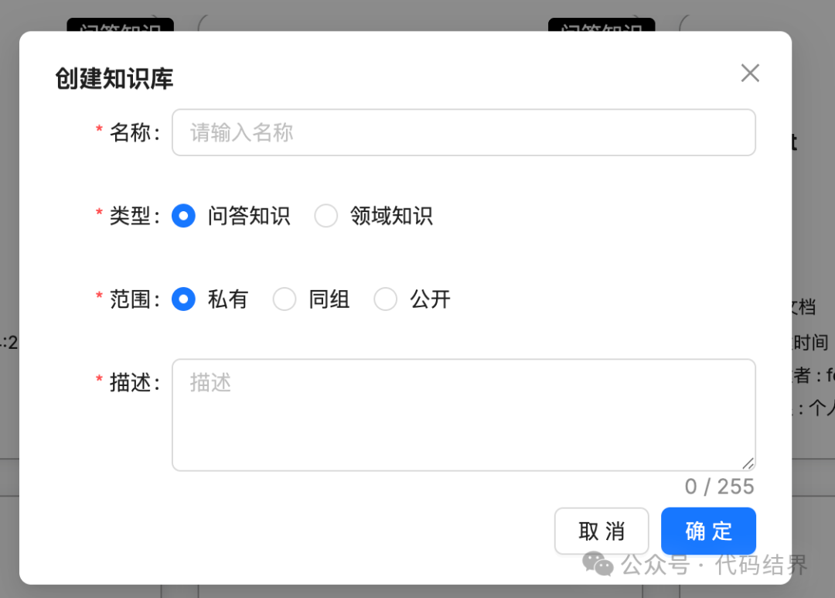Click the 类型 field label

coord(133,216)
